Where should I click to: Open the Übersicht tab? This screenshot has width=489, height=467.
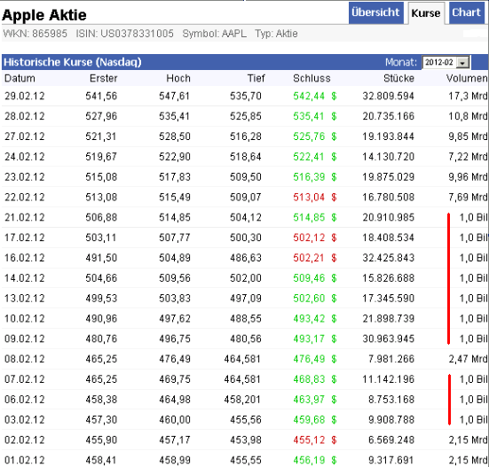(375, 12)
